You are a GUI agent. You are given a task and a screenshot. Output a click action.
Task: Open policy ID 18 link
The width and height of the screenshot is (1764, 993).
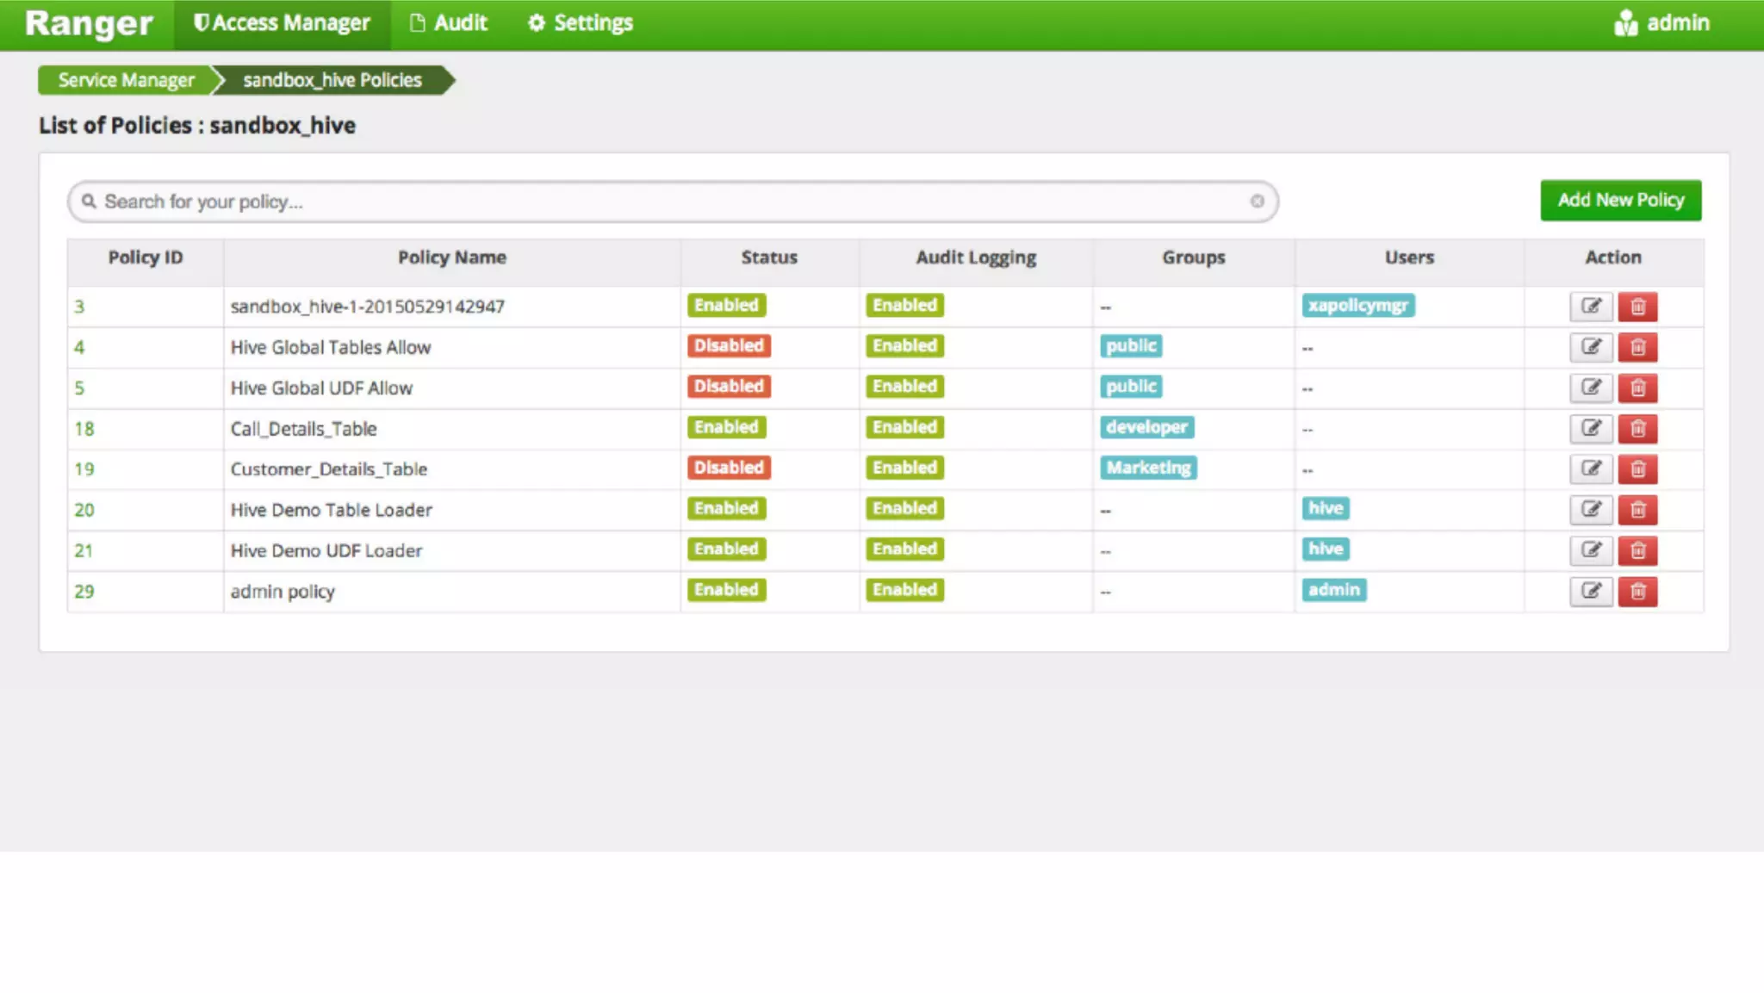(x=84, y=428)
